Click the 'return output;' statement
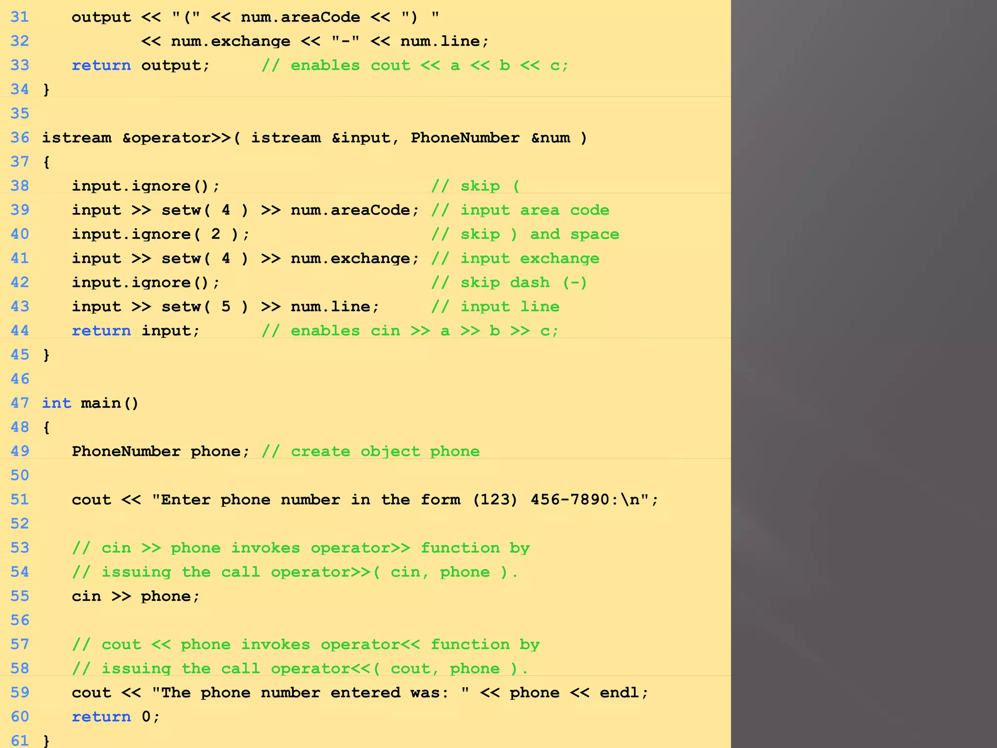The height and width of the screenshot is (748, 997). (141, 65)
